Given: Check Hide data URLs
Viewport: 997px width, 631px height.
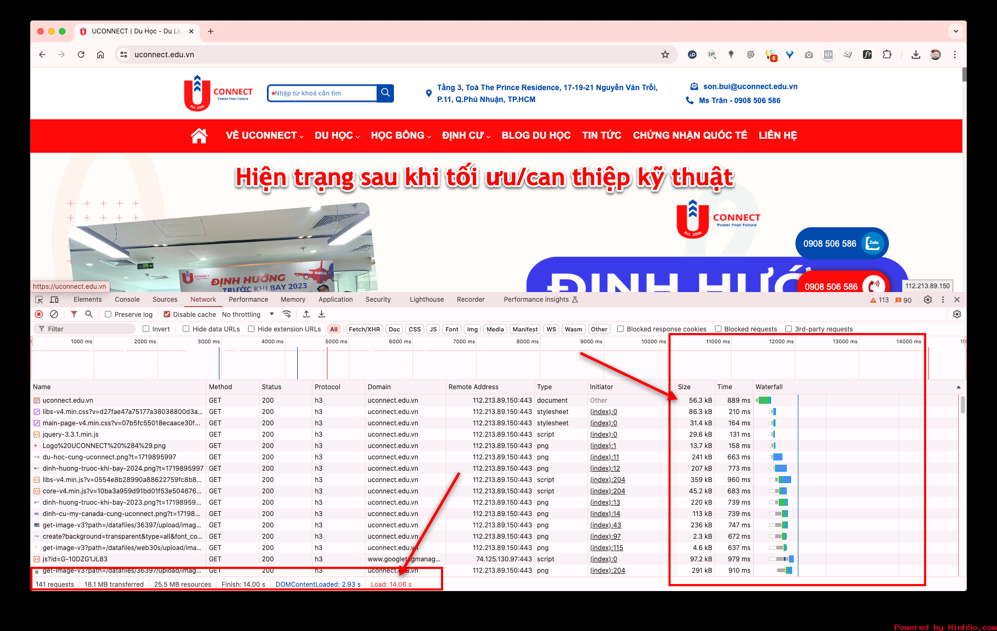Looking at the screenshot, I should point(186,329).
